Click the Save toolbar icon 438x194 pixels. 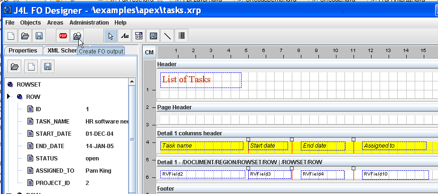(x=39, y=36)
